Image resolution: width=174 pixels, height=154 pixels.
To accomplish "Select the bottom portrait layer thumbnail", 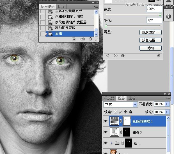I will point(114,152).
